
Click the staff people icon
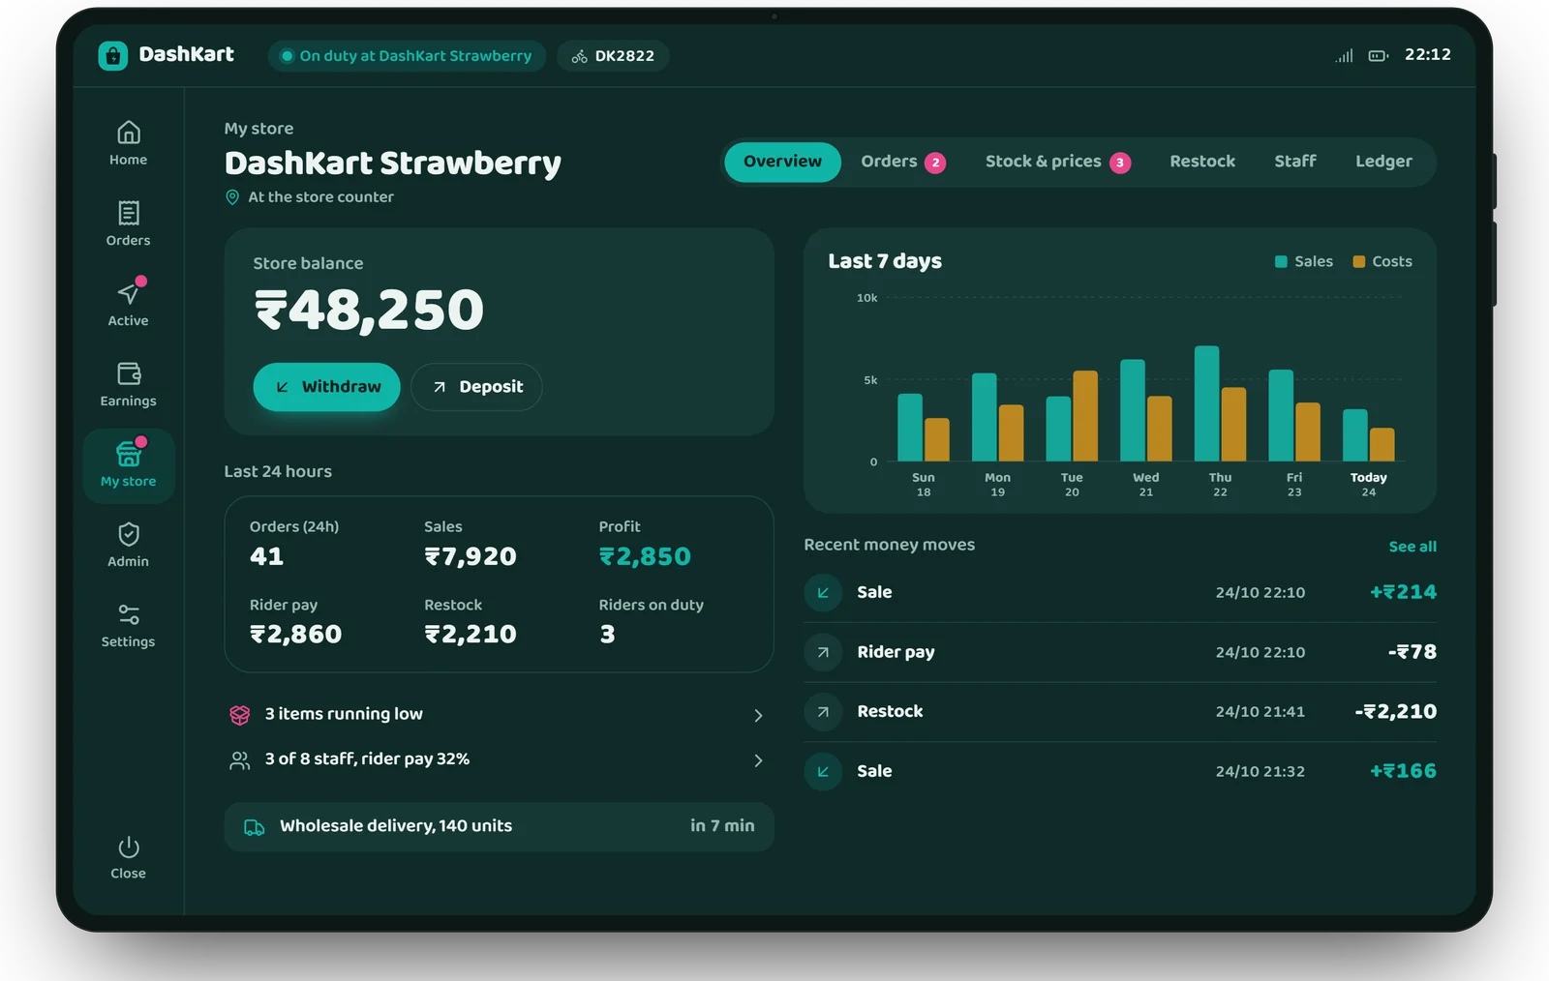[239, 760]
